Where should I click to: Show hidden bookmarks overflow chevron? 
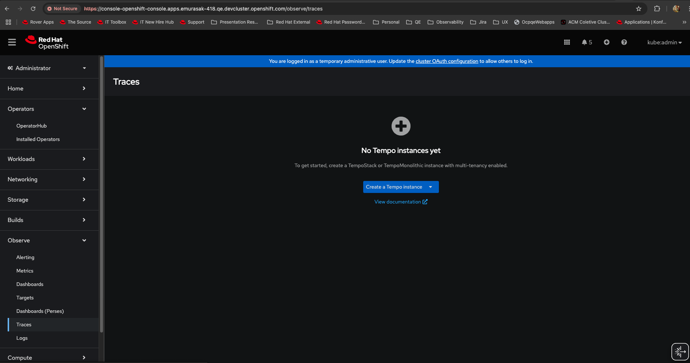tap(684, 22)
